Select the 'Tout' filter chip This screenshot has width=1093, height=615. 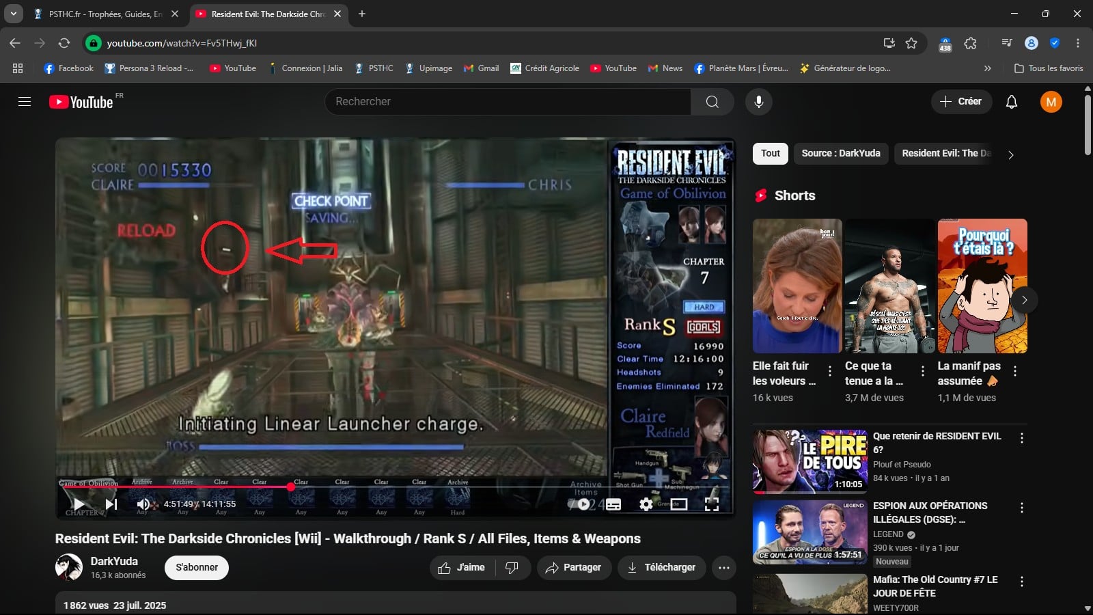(x=771, y=154)
